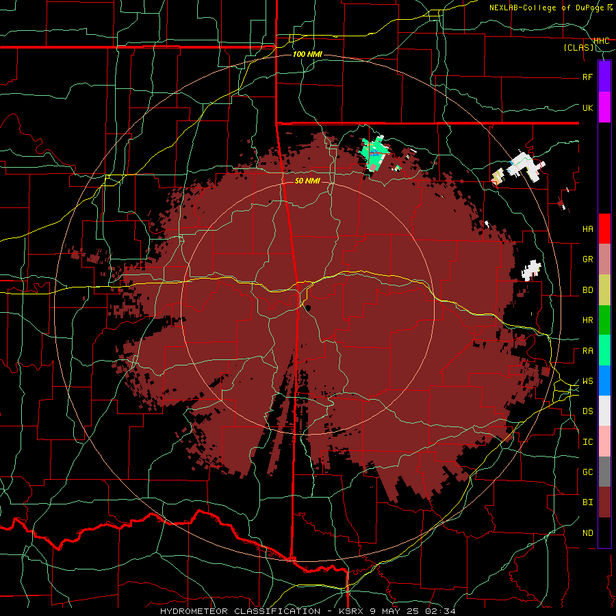Click the "GR" legend label
The image size is (616, 616).
click(x=587, y=259)
